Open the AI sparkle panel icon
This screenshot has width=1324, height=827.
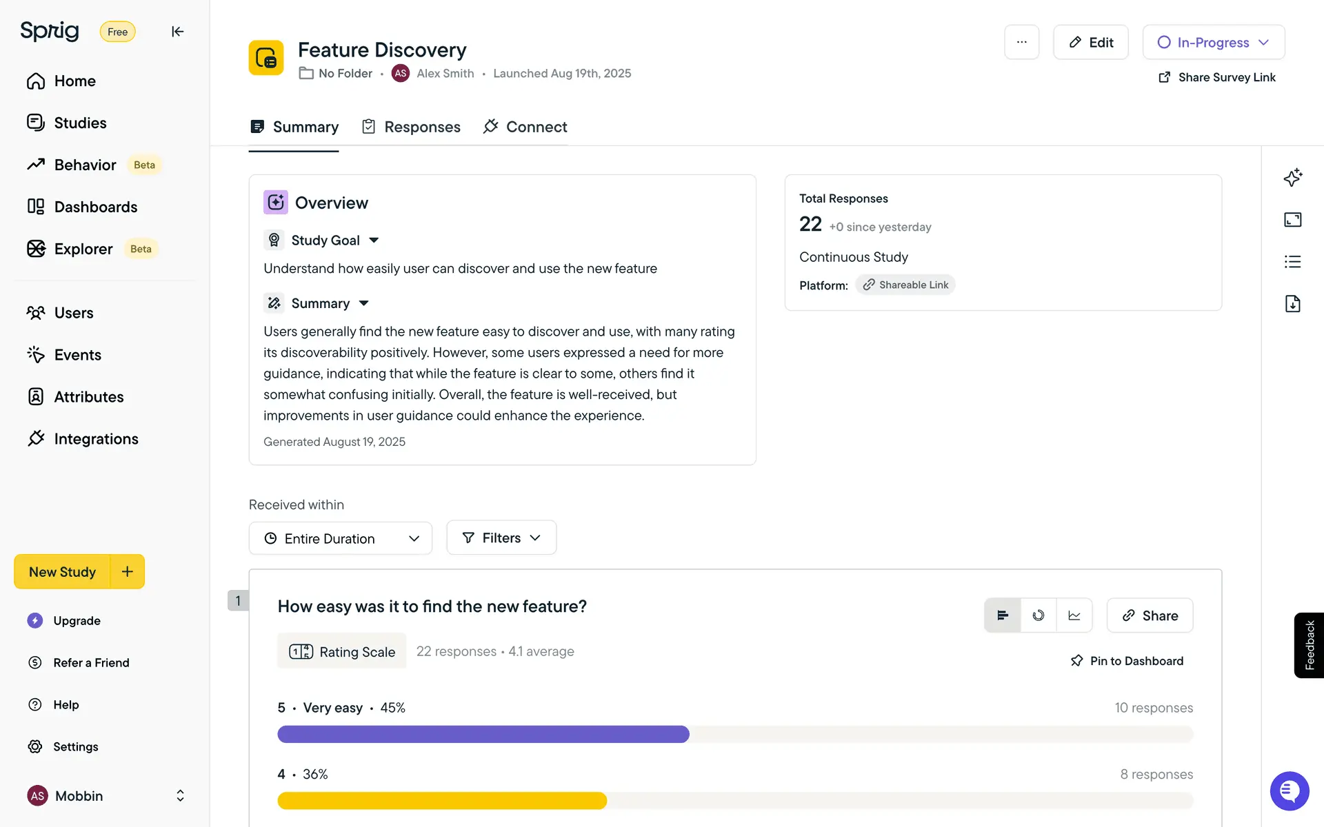1292,178
